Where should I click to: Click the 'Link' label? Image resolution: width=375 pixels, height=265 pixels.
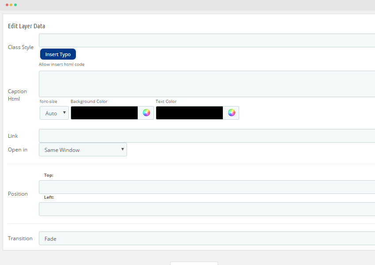[13, 136]
